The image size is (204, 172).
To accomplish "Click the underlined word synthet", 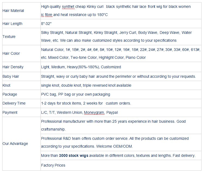I will point(68,7).
